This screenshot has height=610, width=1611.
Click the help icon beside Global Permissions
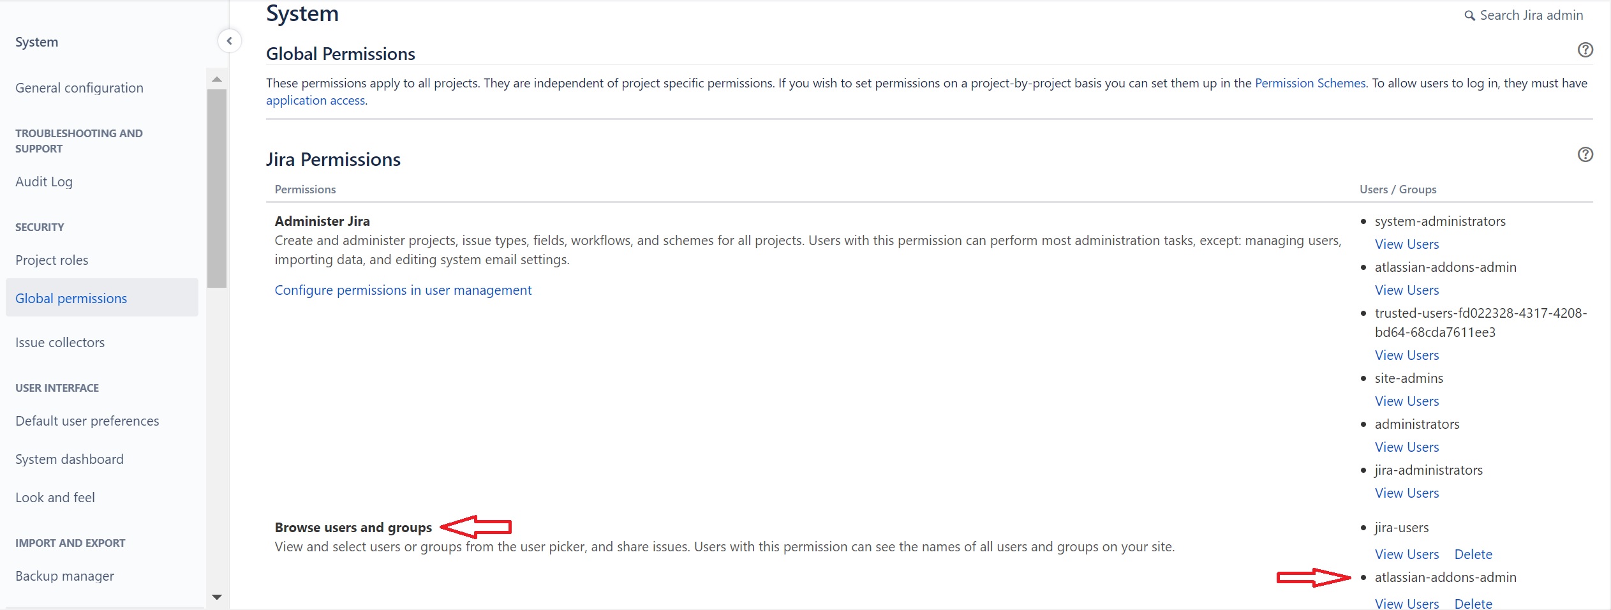point(1587,50)
